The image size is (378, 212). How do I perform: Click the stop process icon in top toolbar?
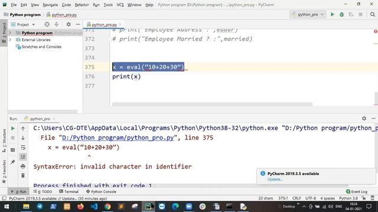point(360,14)
